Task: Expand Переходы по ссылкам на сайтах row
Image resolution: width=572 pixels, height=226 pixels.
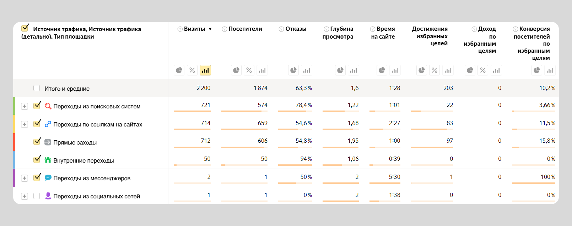Action: 25,124
